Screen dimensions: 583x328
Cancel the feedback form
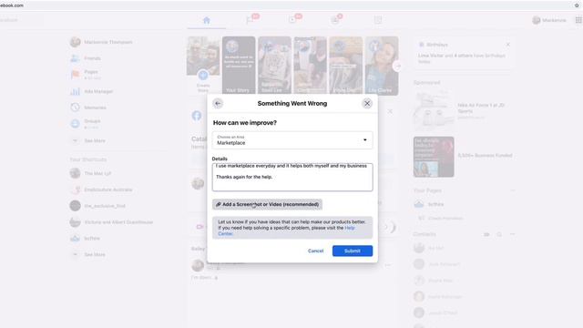[x=316, y=251]
